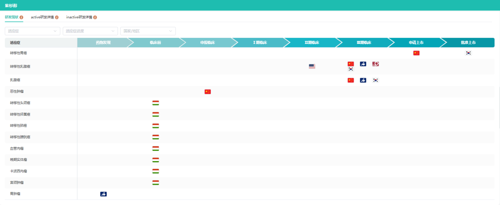Click China flag in 转移性乳腺癌 row
This screenshot has height=205, width=500.
pyautogui.click(x=351, y=64)
